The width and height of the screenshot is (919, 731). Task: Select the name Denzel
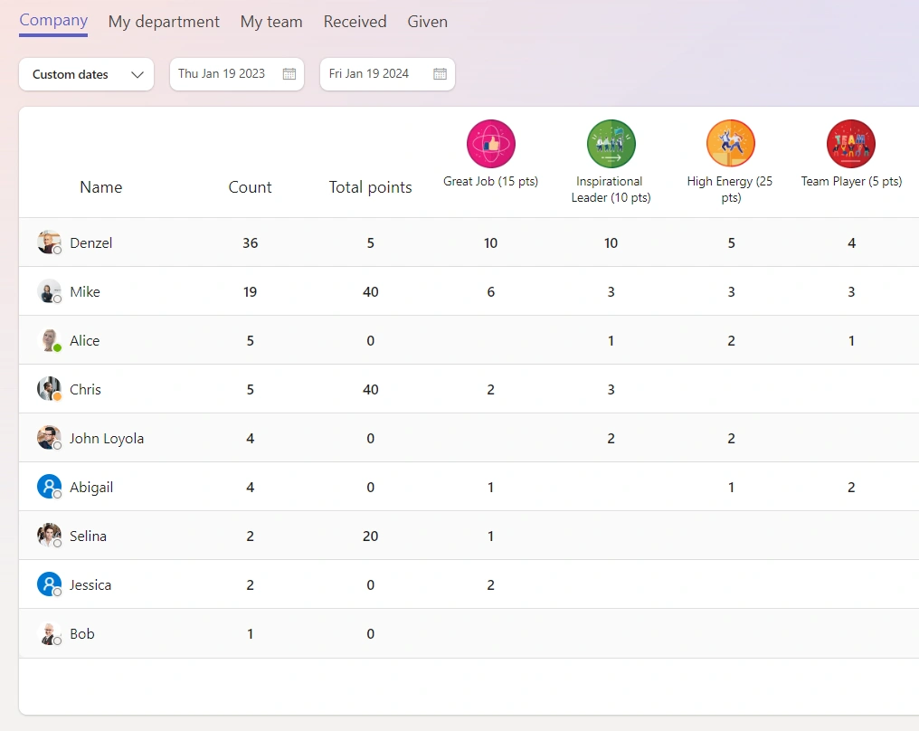pos(90,242)
